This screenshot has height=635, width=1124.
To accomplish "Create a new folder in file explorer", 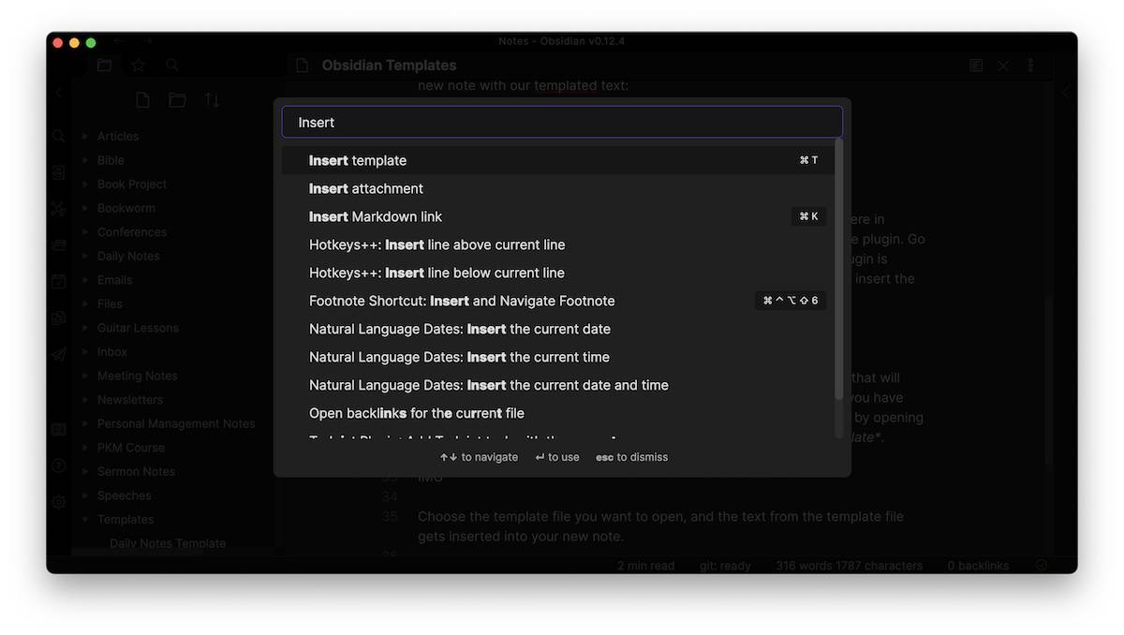I will (177, 100).
